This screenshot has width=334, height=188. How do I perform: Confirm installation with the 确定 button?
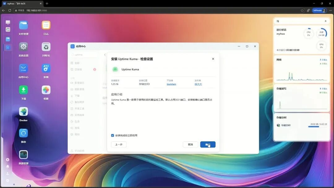(208, 144)
